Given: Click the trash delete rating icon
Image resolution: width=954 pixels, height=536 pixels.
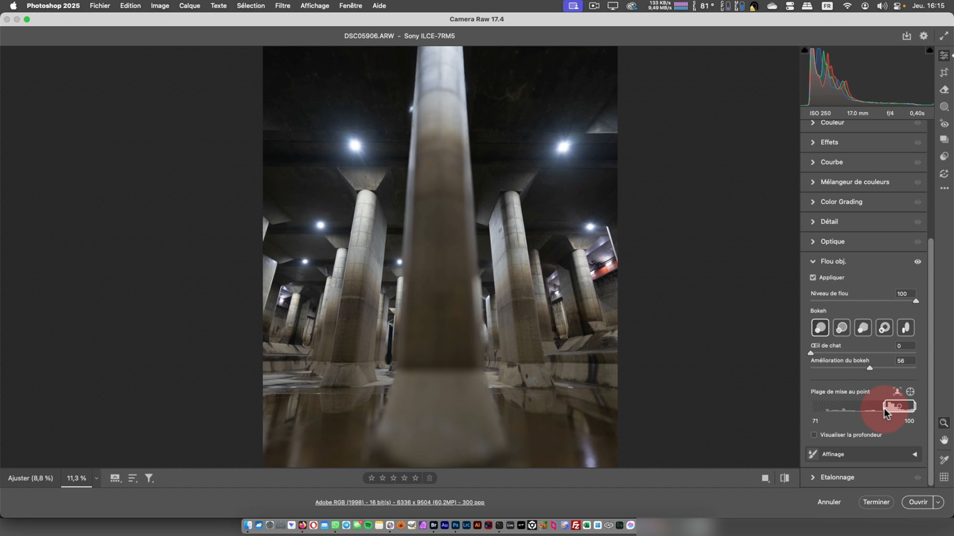Looking at the screenshot, I should (x=429, y=478).
